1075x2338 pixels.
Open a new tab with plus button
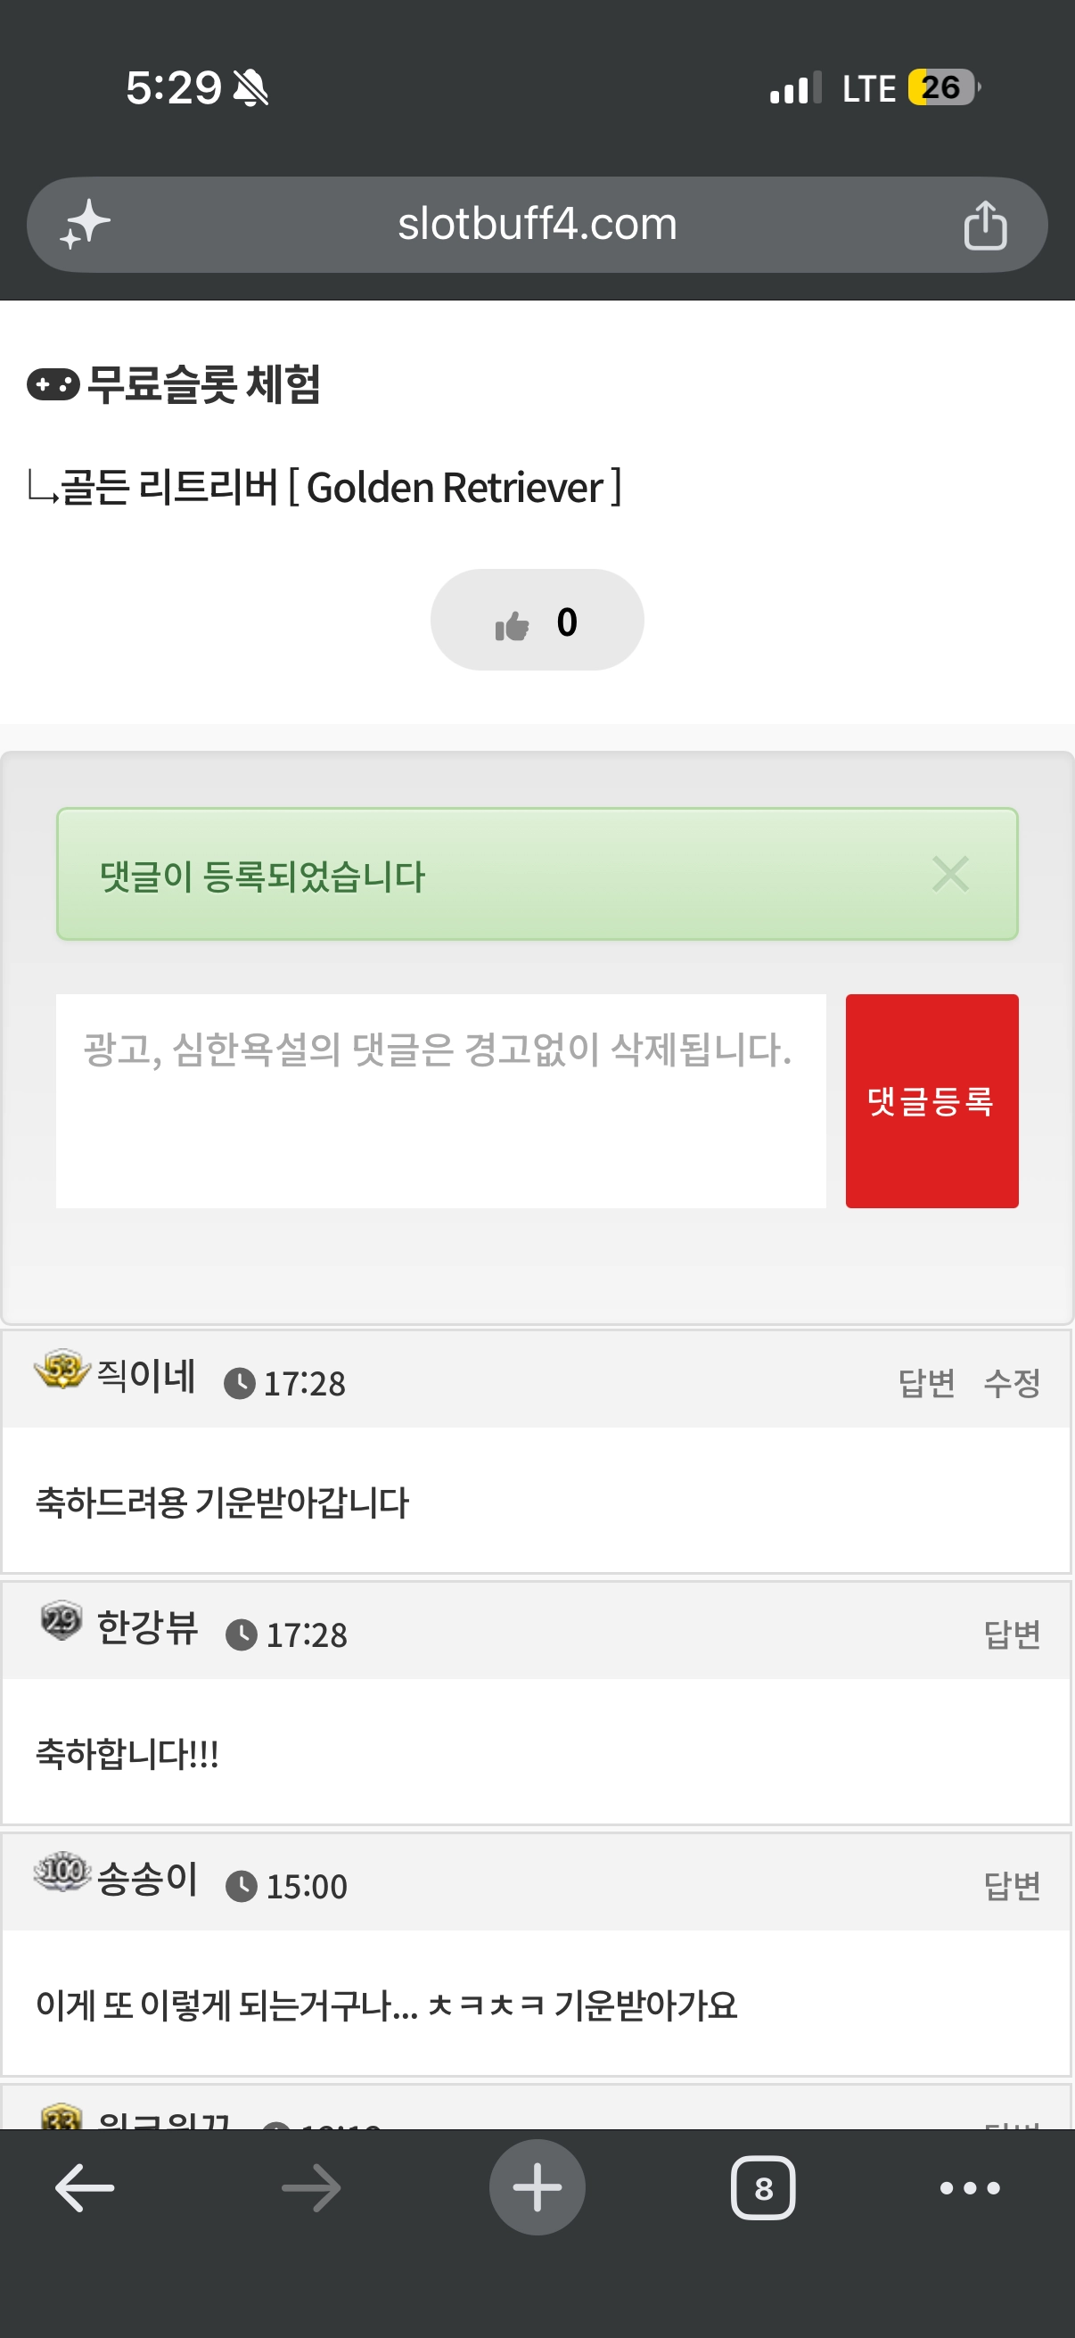[x=537, y=2187]
